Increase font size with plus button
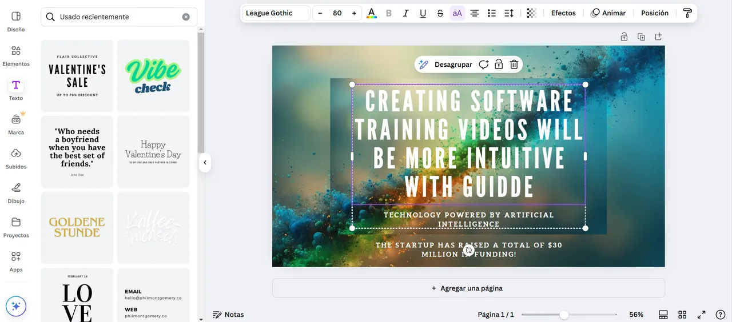 point(354,13)
